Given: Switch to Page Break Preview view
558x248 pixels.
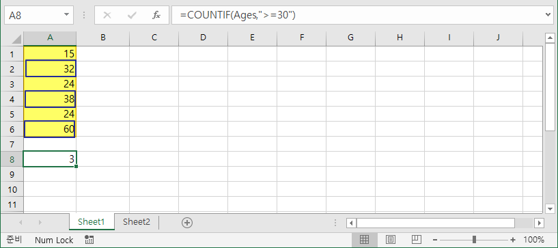Looking at the screenshot, I should click(417, 240).
